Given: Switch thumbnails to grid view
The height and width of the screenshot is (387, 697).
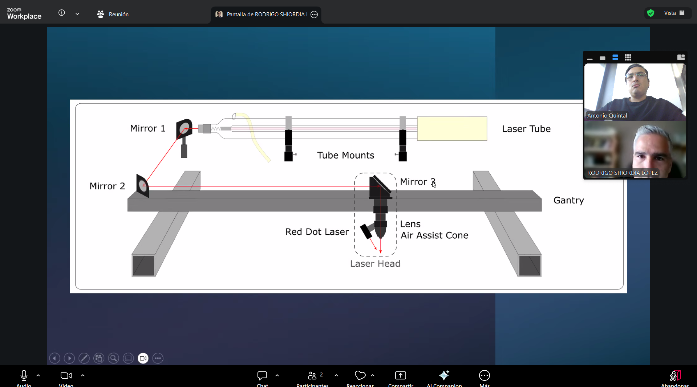Looking at the screenshot, I should (628, 58).
